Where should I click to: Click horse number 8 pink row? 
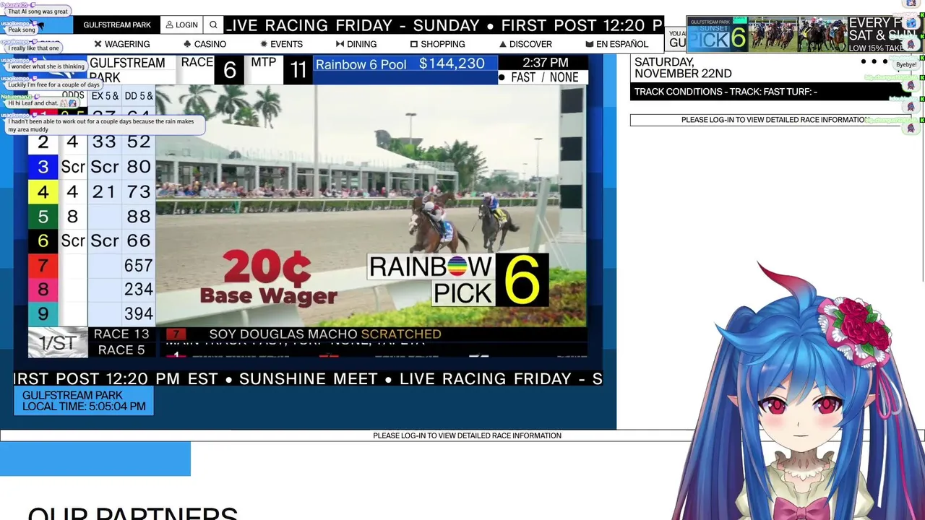(43, 289)
